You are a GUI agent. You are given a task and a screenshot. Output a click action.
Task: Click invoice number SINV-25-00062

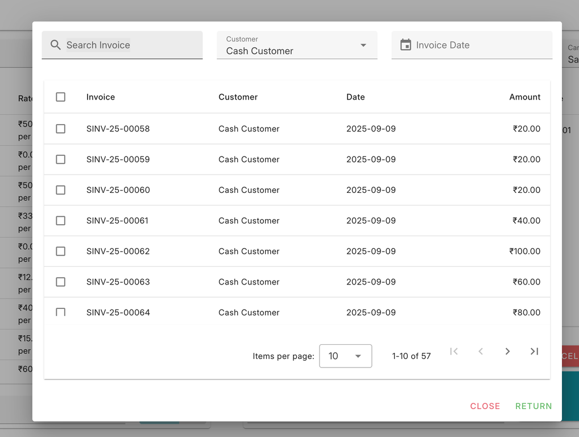click(118, 251)
